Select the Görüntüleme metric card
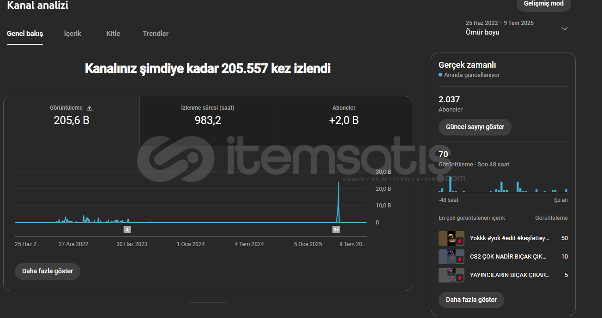 pos(72,121)
